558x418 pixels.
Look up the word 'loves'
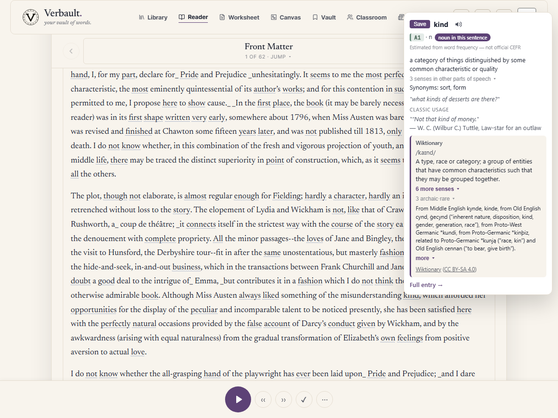tap(315, 239)
